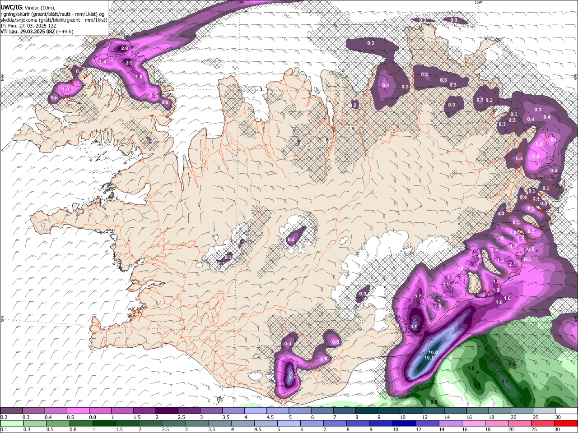
Task: Click the 10.0 precipitation value on the map
Action: [433, 352]
